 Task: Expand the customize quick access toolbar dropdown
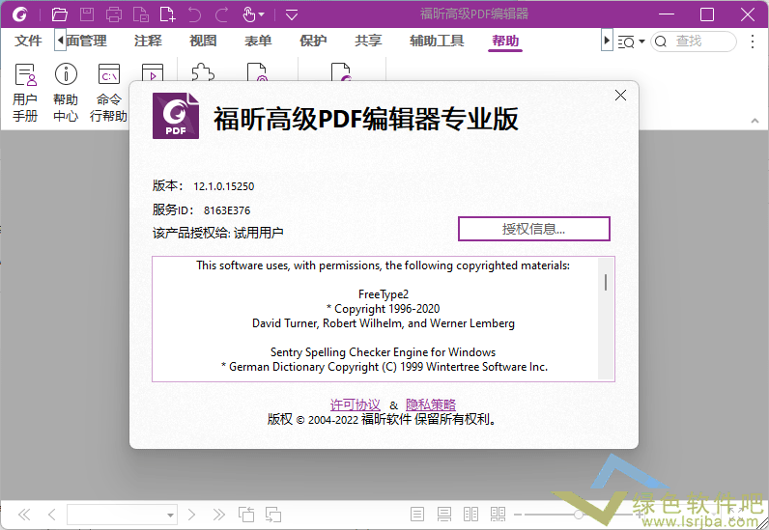pos(292,15)
